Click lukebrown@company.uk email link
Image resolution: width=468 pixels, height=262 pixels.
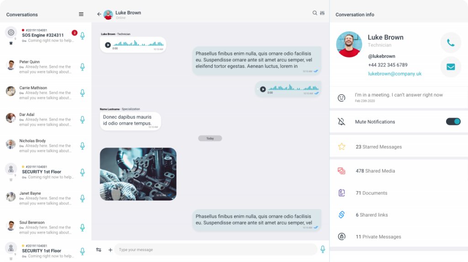point(394,73)
